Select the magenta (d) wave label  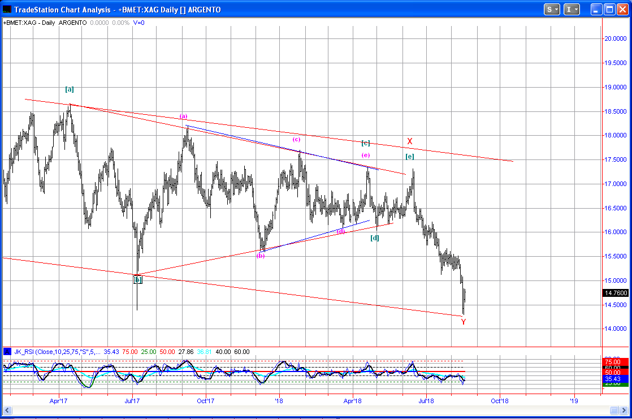click(x=341, y=231)
